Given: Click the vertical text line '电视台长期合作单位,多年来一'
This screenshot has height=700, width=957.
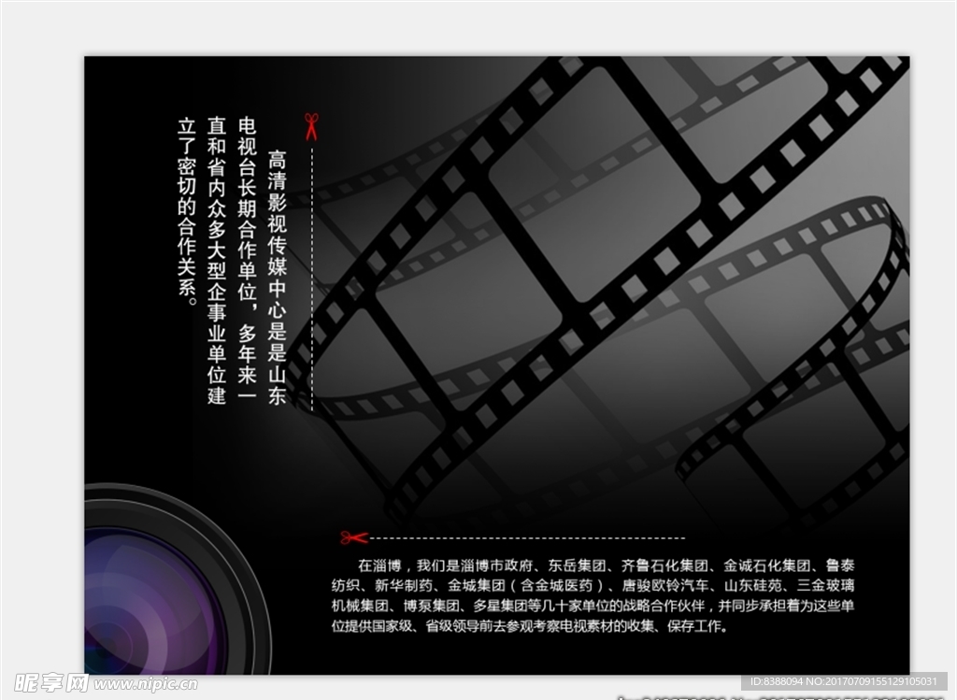Looking at the screenshot, I should pos(247,259).
